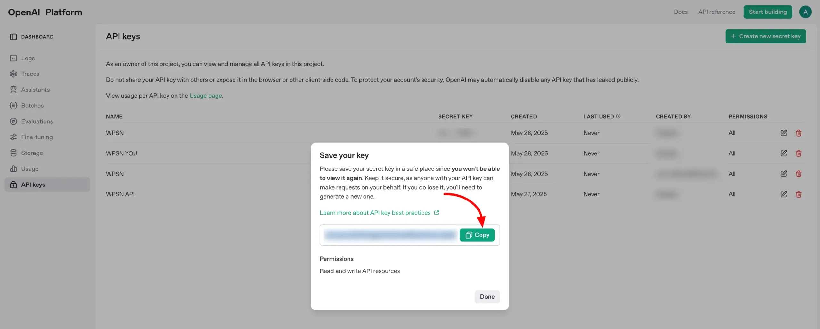
Task: Click the blurred secret key field
Action: click(x=389, y=235)
